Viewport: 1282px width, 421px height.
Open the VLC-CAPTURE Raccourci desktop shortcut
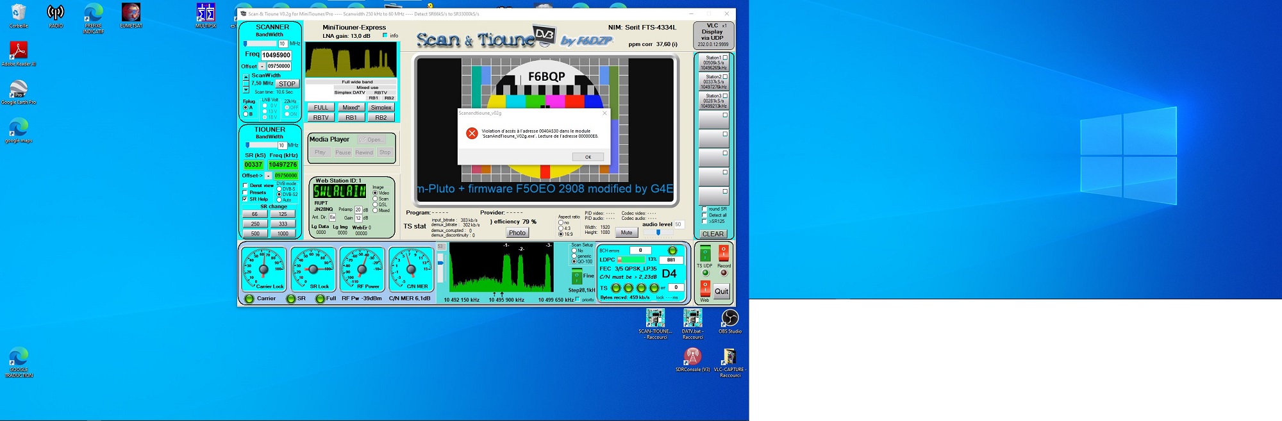(729, 363)
